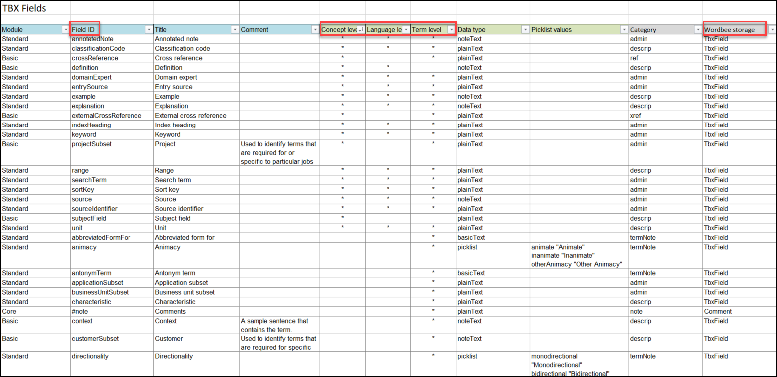Click the Data type filter arrow
The width and height of the screenshot is (777, 377).
pyautogui.click(x=525, y=30)
